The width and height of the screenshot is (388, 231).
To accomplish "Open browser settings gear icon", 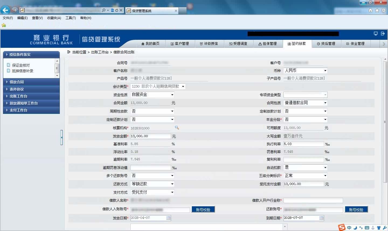I will 383,10.
